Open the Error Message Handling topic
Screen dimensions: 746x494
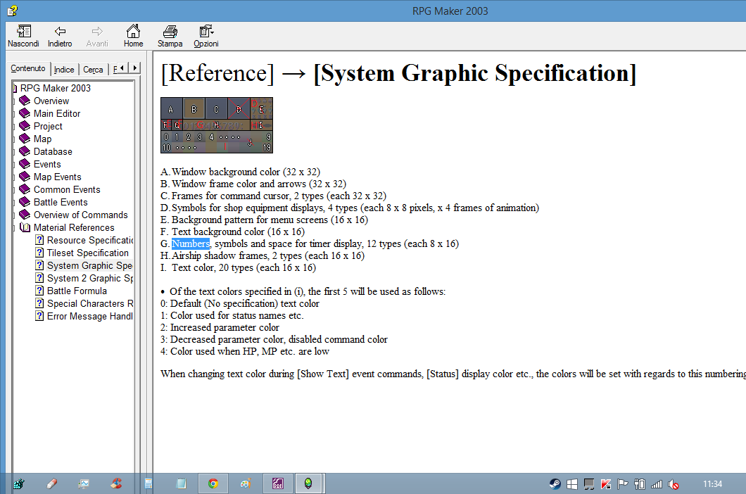(90, 316)
